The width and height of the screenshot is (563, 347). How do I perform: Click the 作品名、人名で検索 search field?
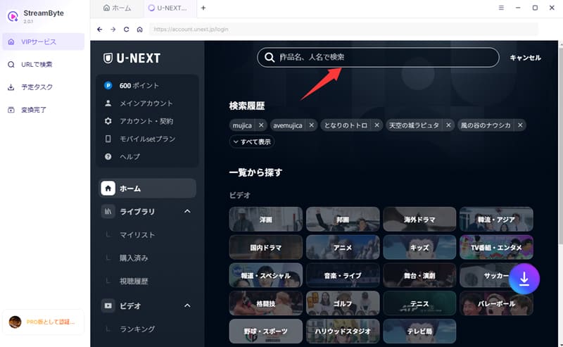pos(378,57)
